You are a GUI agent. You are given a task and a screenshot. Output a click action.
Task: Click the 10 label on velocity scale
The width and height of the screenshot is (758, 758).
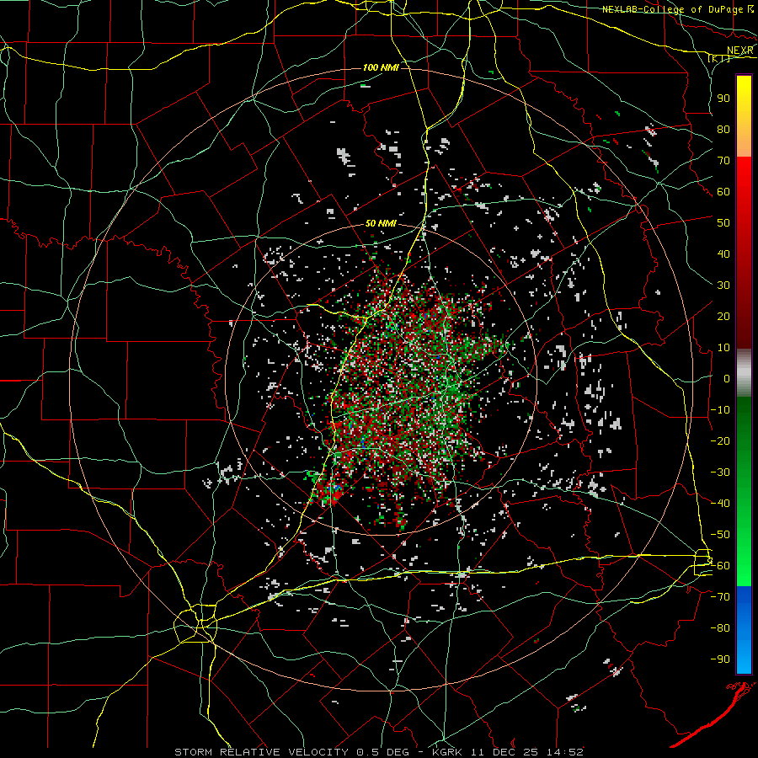[x=723, y=348]
